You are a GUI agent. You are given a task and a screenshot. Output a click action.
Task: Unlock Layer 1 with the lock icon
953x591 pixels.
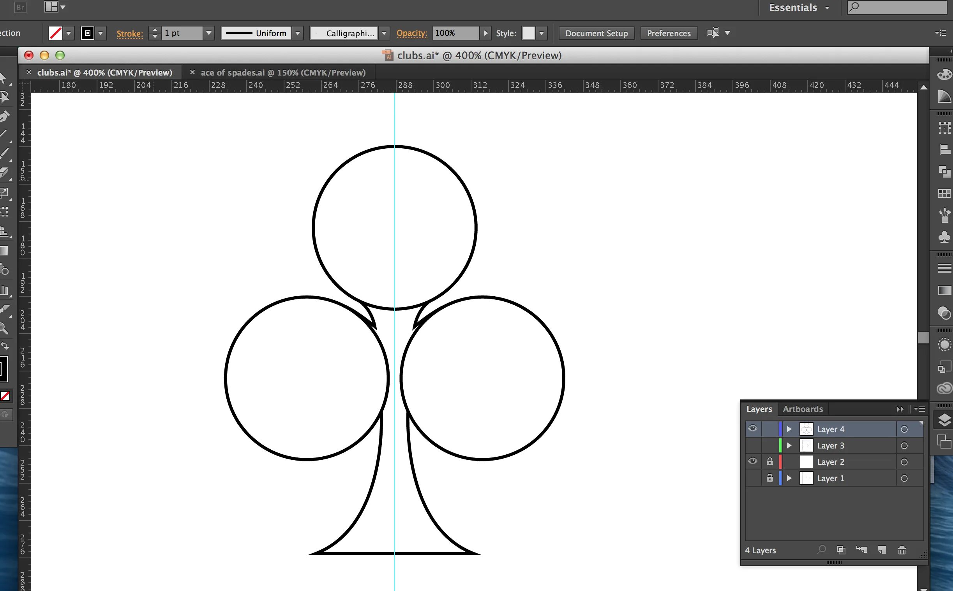(769, 478)
